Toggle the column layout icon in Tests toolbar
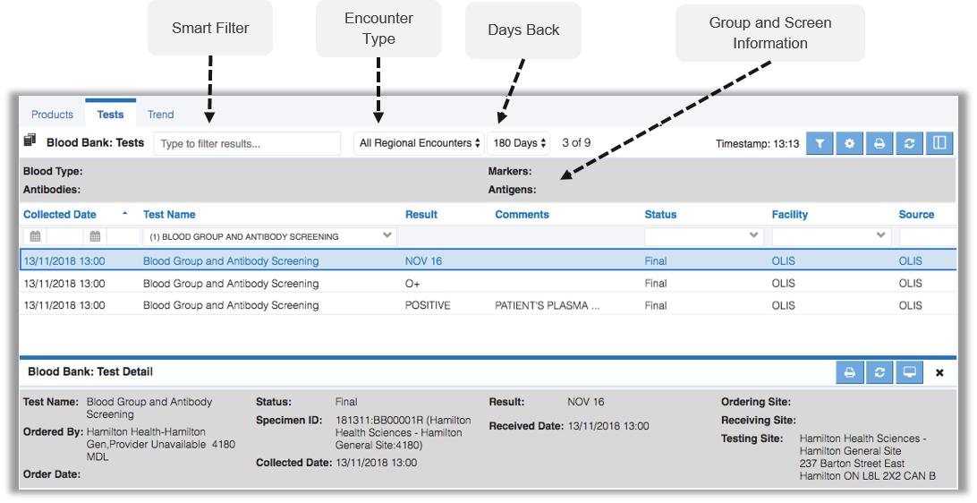The height and width of the screenshot is (503, 977). coord(939,143)
